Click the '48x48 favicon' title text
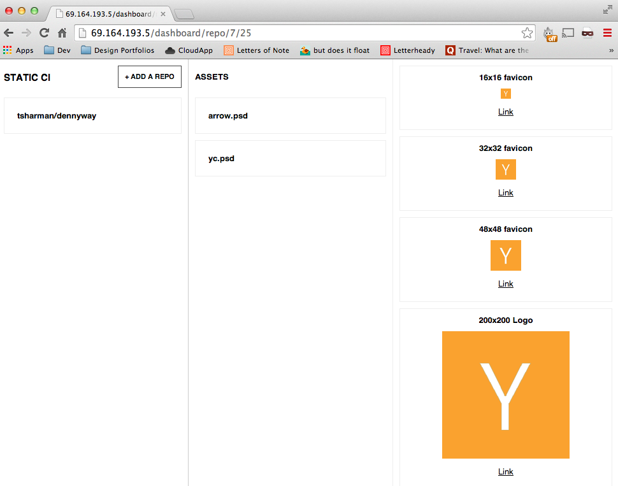618x486 pixels. click(x=506, y=229)
